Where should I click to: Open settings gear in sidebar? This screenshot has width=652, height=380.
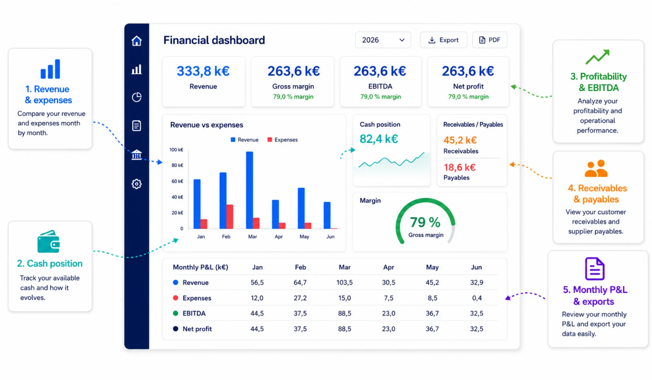[x=137, y=184]
